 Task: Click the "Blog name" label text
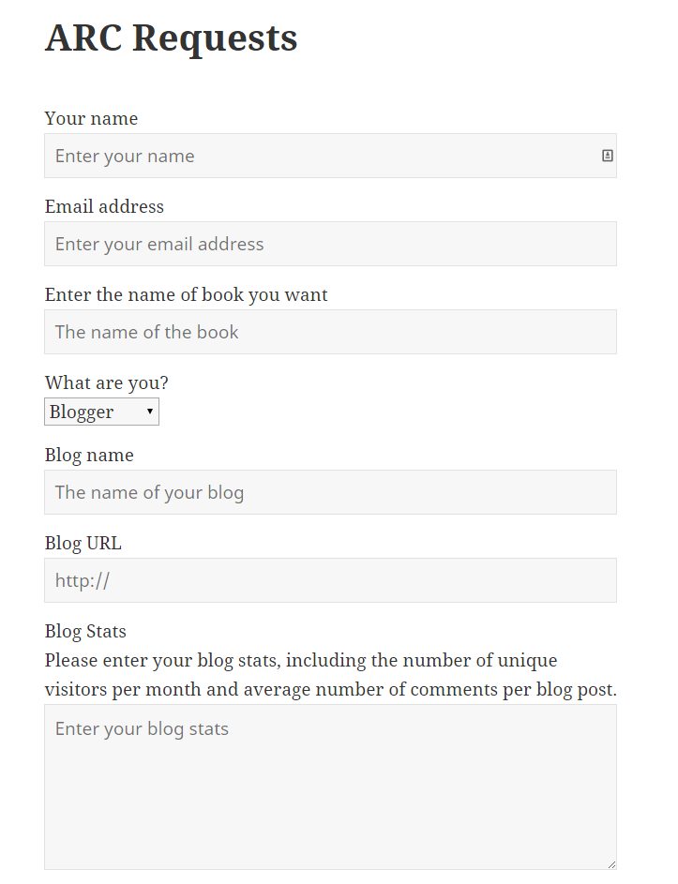coord(89,455)
